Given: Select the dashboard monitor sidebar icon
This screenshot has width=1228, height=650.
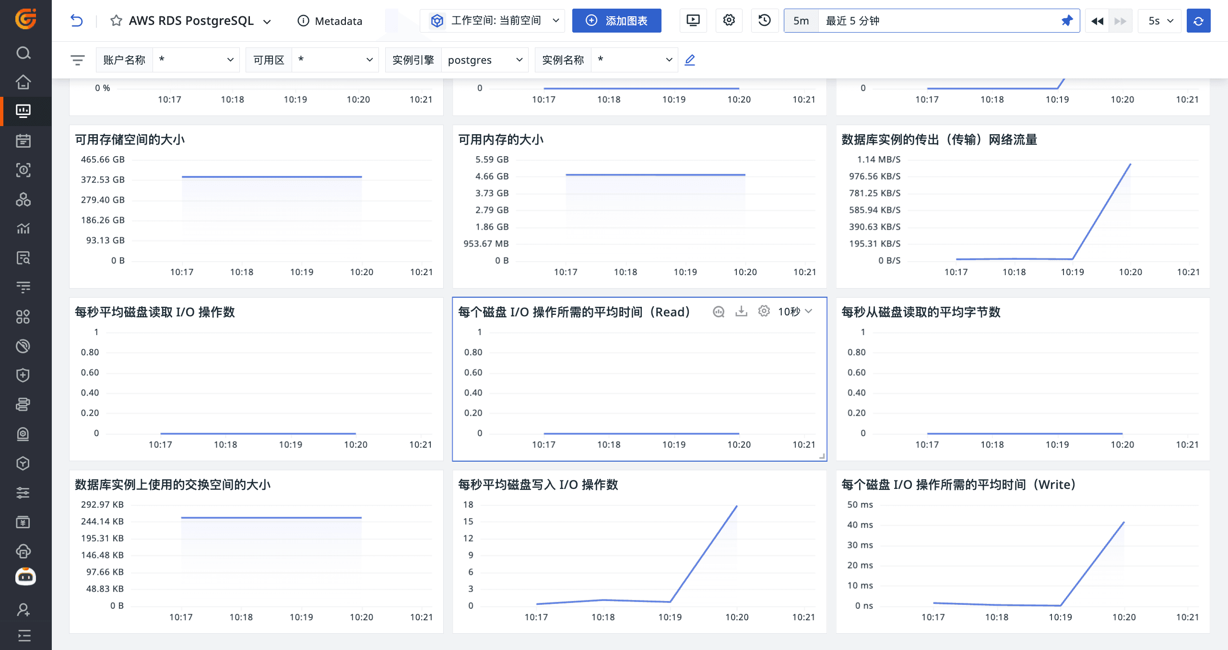Looking at the screenshot, I should tap(24, 111).
